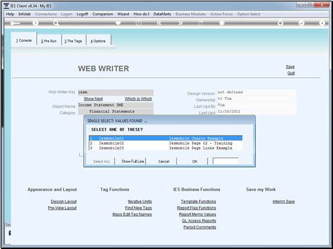Image resolution: width=333 pixels, height=249 pixels.
Task: Select the Iesmobile03 Page Links row
Action: (165, 148)
